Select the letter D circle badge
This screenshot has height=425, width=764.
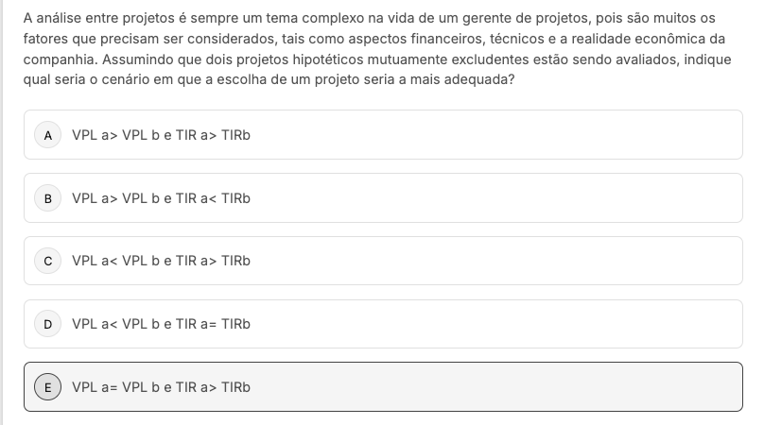coord(48,324)
